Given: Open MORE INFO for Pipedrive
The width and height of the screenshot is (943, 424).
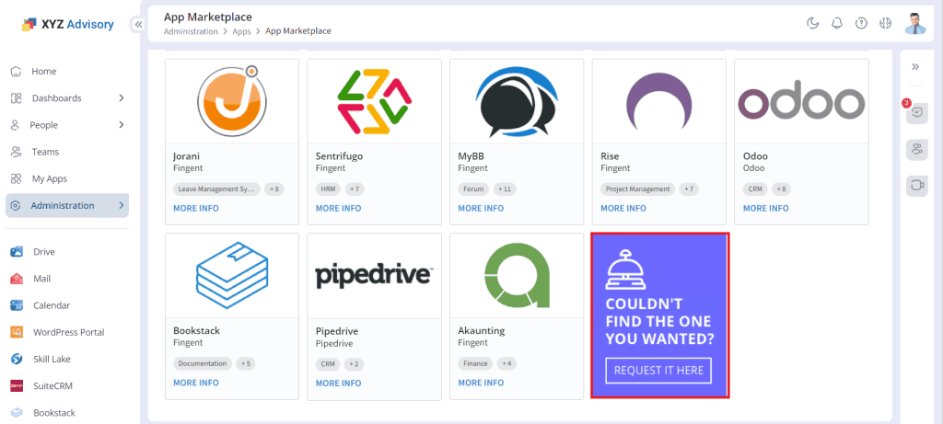Looking at the screenshot, I should (339, 384).
